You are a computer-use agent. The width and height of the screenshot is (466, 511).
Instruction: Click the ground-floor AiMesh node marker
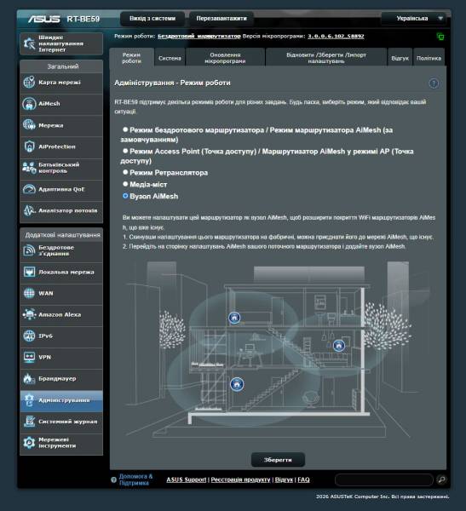[x=237, y=384]
